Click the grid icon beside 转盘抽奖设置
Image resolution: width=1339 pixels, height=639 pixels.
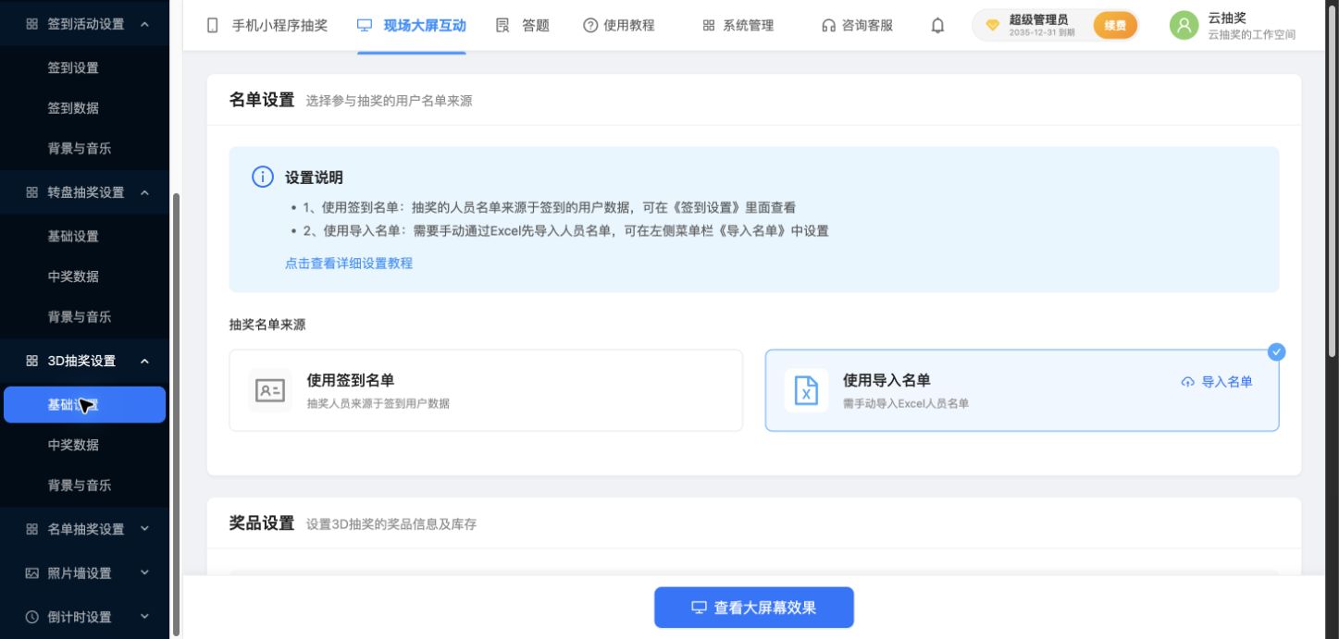pos(31,192)
